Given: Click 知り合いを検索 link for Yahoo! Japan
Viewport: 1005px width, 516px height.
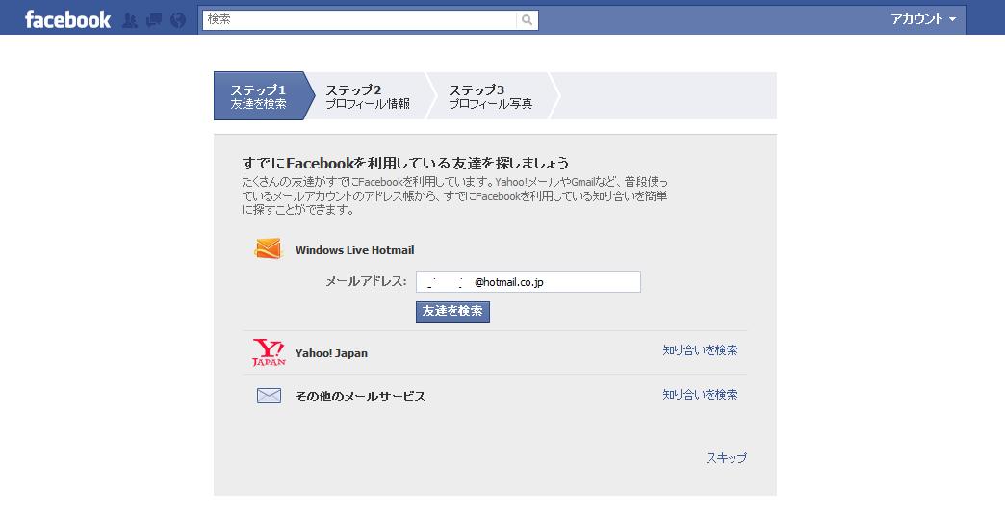Looking at the screenshot, I should coord(700,350).
